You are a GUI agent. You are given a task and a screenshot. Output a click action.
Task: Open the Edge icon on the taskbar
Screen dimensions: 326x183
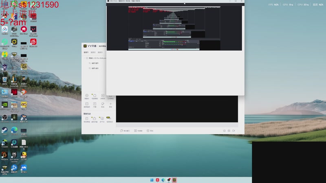click(x=163, y=180)
